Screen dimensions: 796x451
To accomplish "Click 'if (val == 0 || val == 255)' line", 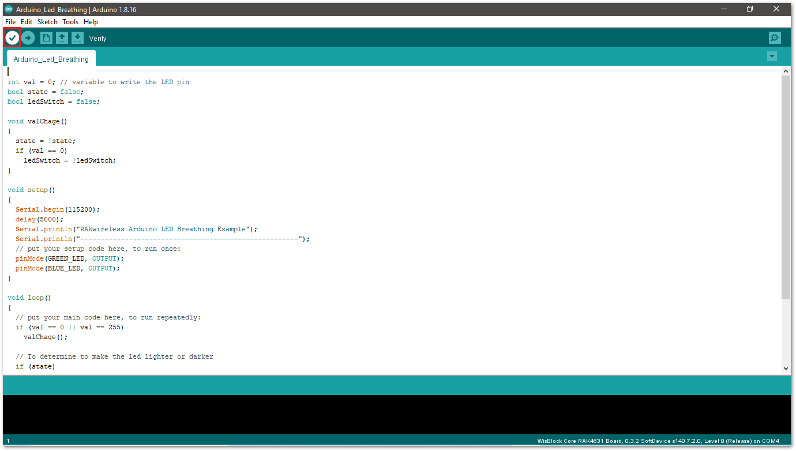I will (70, 327).
